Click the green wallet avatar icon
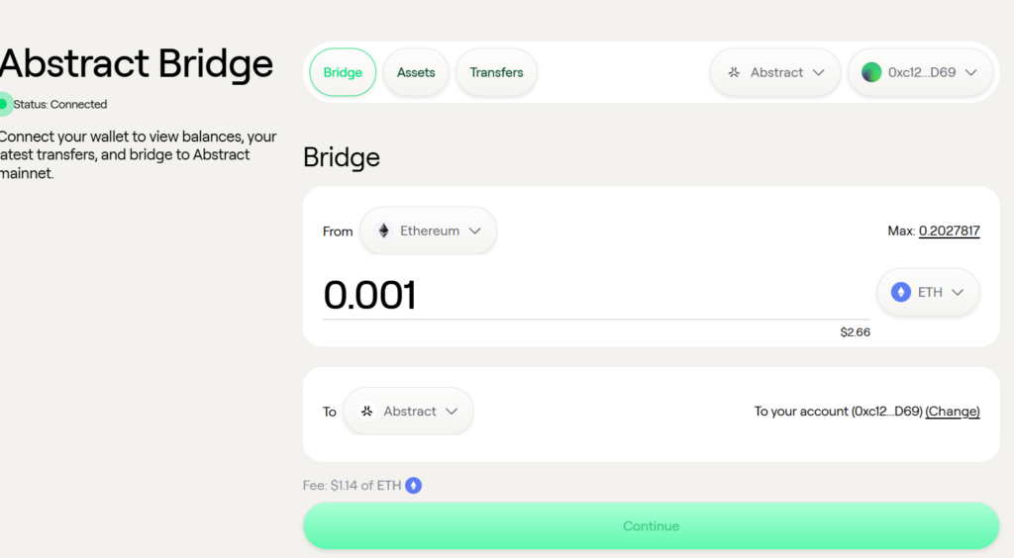Image resolution: width=1014 pixels, height=558 pixels. (871, 72)
